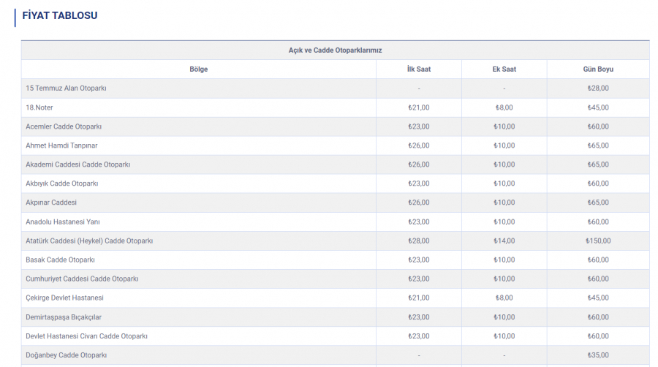Click Doğanbey Cadde Otoparkı's ₺35,00 price

point(598,355)
